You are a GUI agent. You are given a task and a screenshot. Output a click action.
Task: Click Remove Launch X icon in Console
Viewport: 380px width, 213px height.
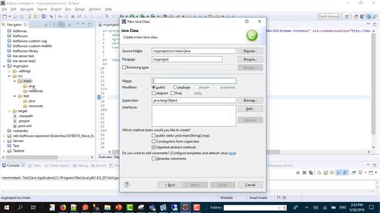304,172
